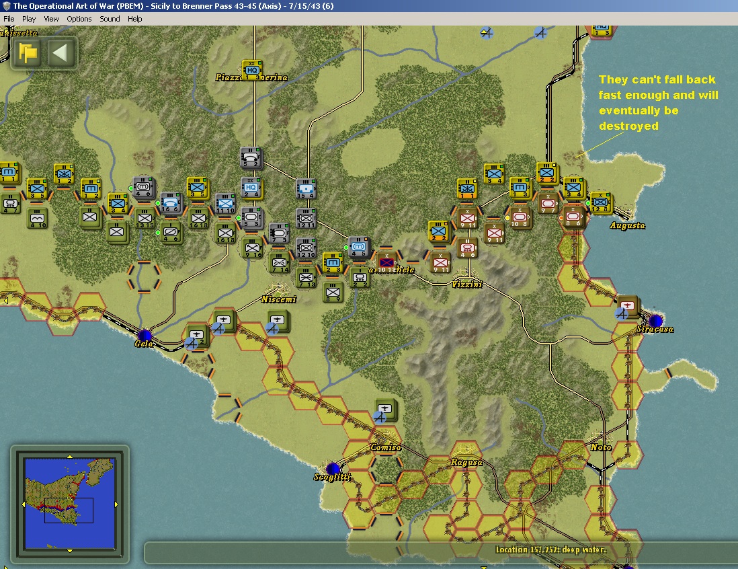Select the green infantry unit rated 13-15
This screenshot has width=738, height=569.
(145, 219)
